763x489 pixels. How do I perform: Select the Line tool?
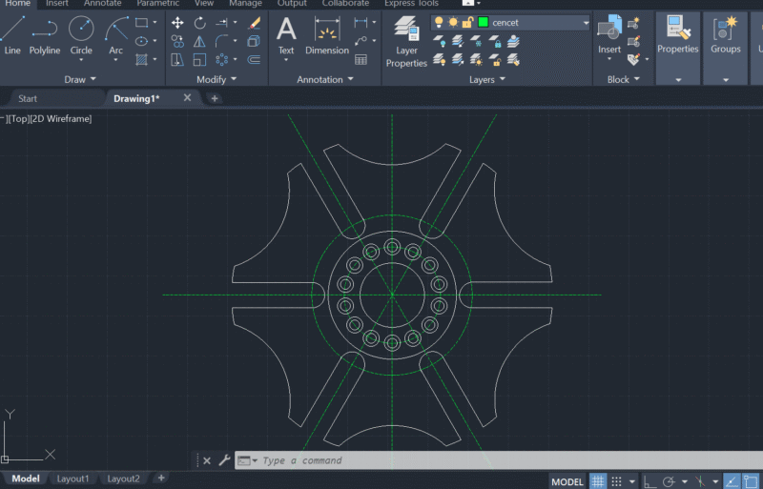pos(12,34)
